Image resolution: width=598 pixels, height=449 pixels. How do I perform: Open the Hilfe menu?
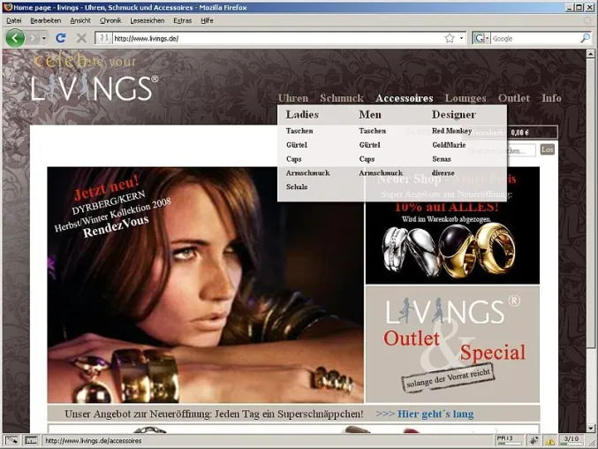click(x=207, y=20)
